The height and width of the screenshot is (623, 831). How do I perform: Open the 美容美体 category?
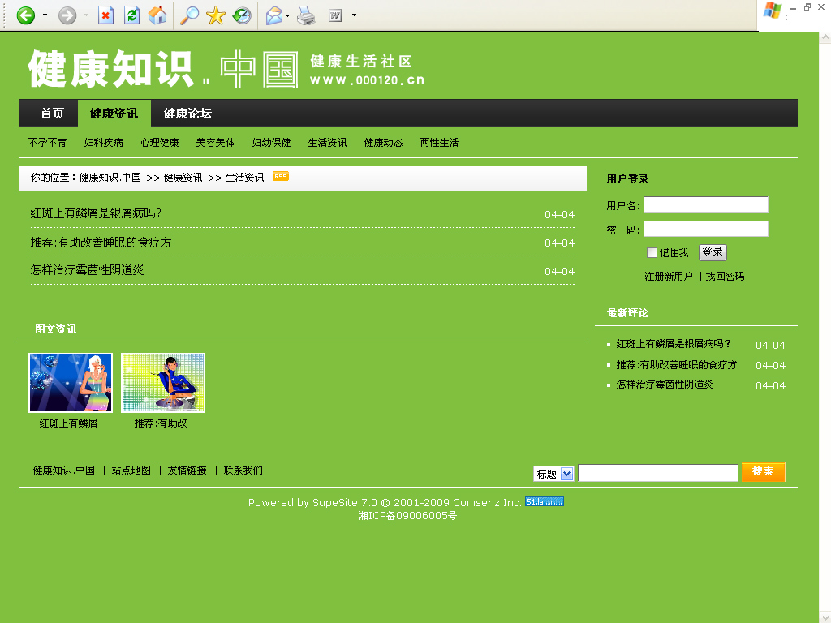pyautogui.click(x=215, y=143)
